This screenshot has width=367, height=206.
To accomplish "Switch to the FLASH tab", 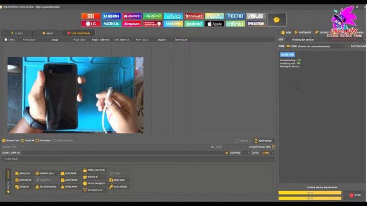I will [17, 33].
